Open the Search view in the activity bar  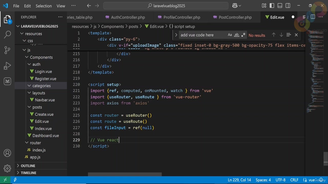tap(7, 34)
